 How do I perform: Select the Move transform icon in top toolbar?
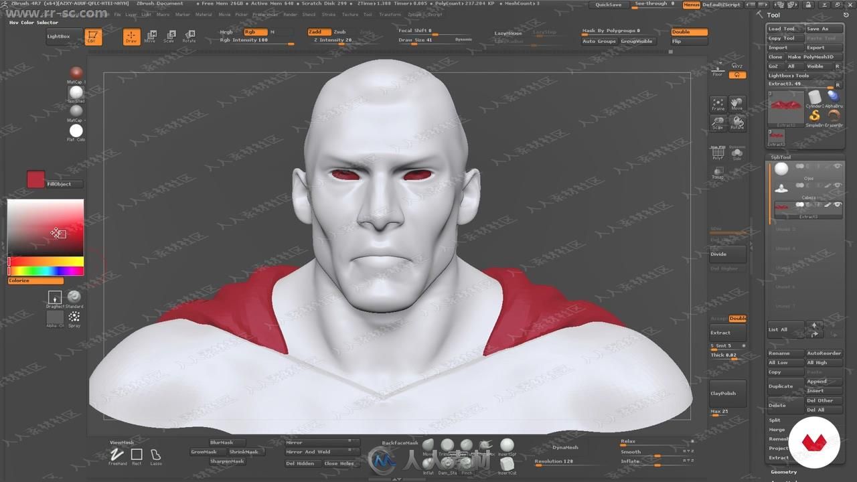tap(151, 36)
